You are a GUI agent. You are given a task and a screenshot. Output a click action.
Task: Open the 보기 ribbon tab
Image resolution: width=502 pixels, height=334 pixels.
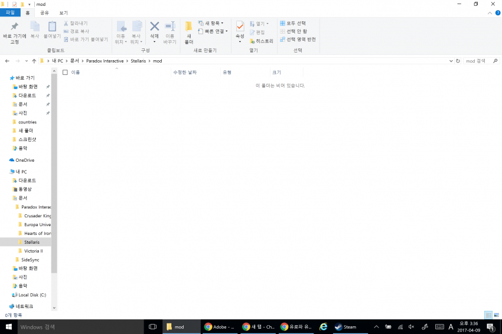(63, 12)
